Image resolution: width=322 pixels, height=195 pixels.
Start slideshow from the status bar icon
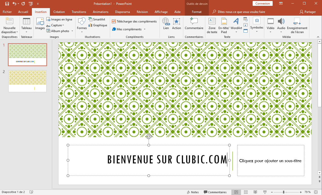(265, 192)
